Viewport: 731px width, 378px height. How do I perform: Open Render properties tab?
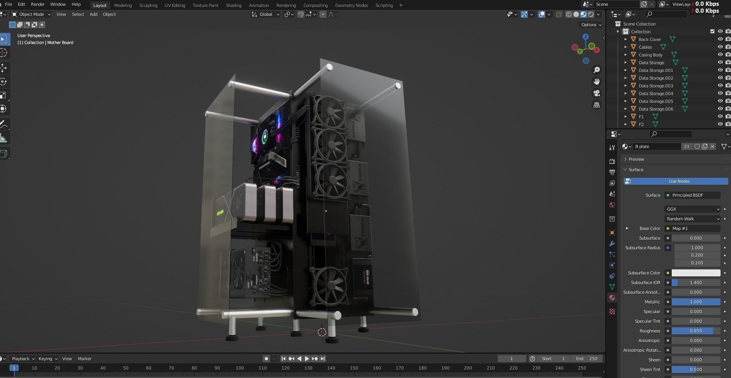612,161
